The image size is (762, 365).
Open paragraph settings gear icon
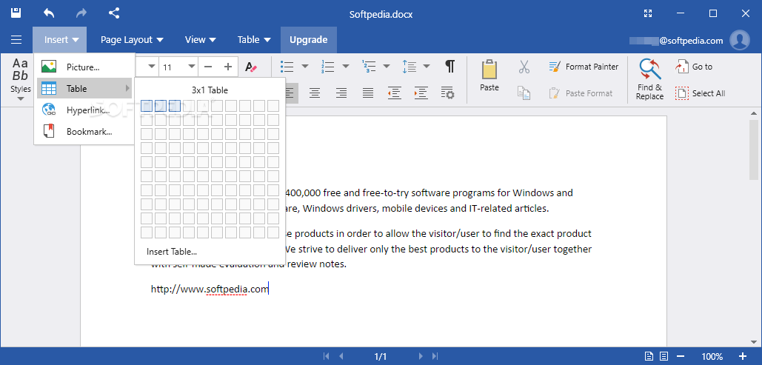(447, 93)
